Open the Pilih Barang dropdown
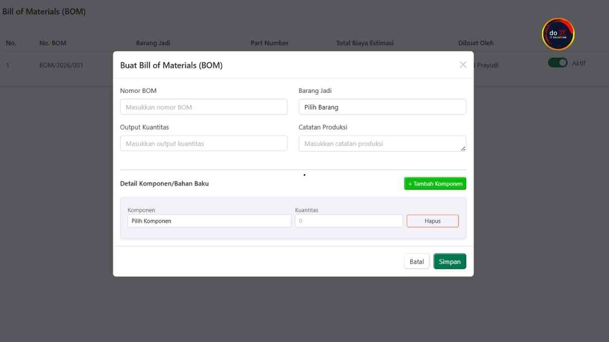 (x=382, y=107)
